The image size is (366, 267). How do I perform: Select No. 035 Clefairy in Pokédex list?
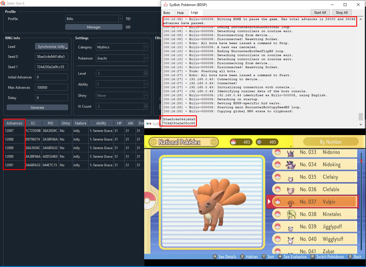pyautogui.click(x=314, y=177)
